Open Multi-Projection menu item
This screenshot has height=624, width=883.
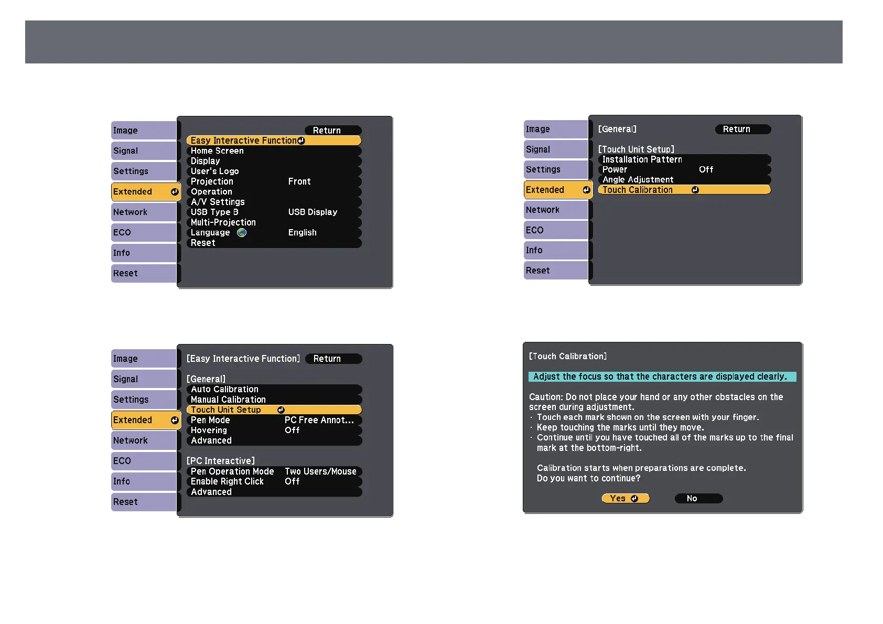274,222
